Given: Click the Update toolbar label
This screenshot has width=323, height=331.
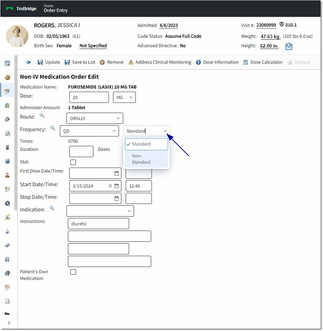Looking at the screenshot, I should click(x=52, y=62).
